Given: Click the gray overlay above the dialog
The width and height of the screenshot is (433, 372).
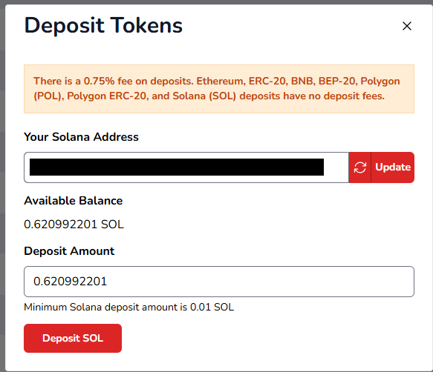Looking at the screenshot, I should (217, 2).
